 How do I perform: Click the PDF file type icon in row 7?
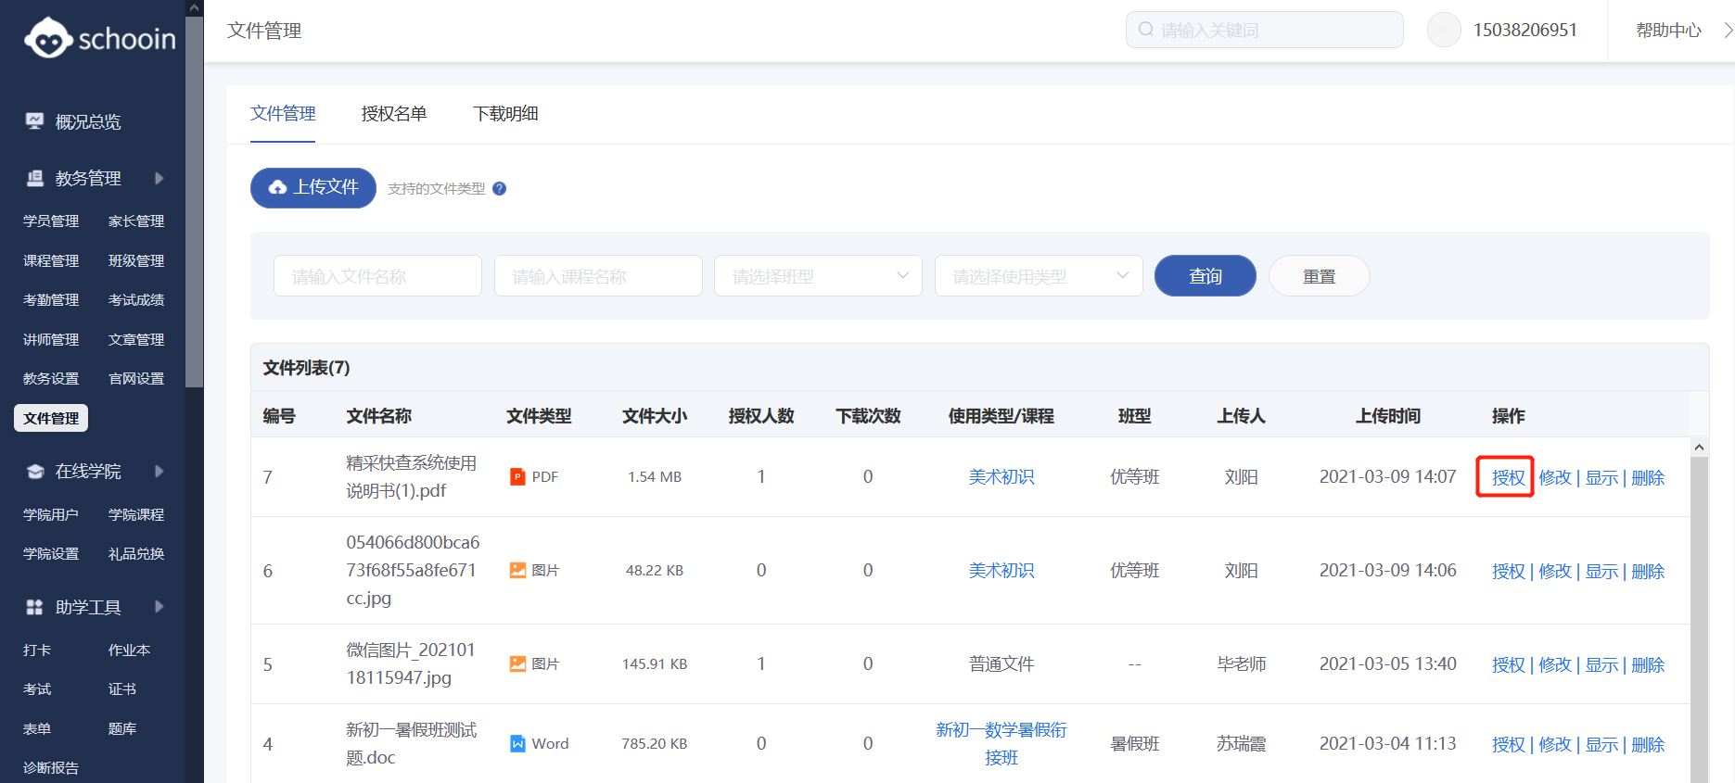[517, 476]
